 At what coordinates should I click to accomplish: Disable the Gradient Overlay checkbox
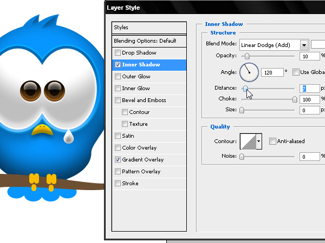(x=118, y=160)
